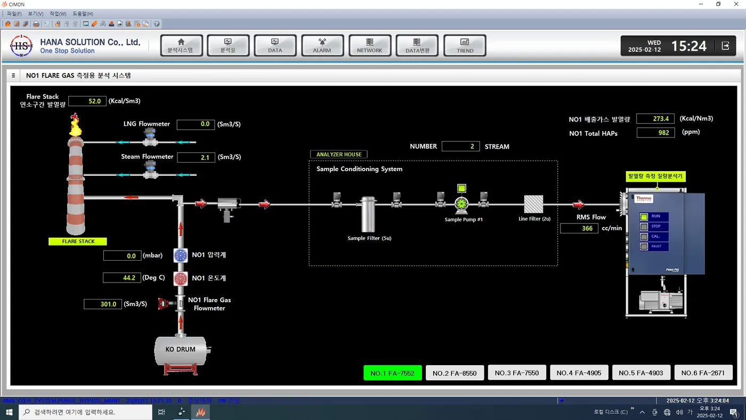Open the DATA변환 page

[x=417, y=46]
